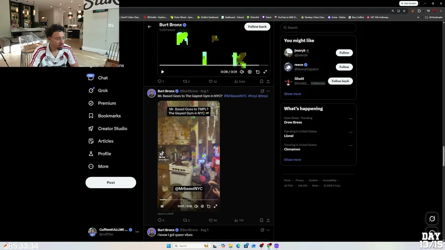Image resolution: width=445 pixels, height=250 pixels.
Task: Share the post with 17K views
Action: click(268, 220)
